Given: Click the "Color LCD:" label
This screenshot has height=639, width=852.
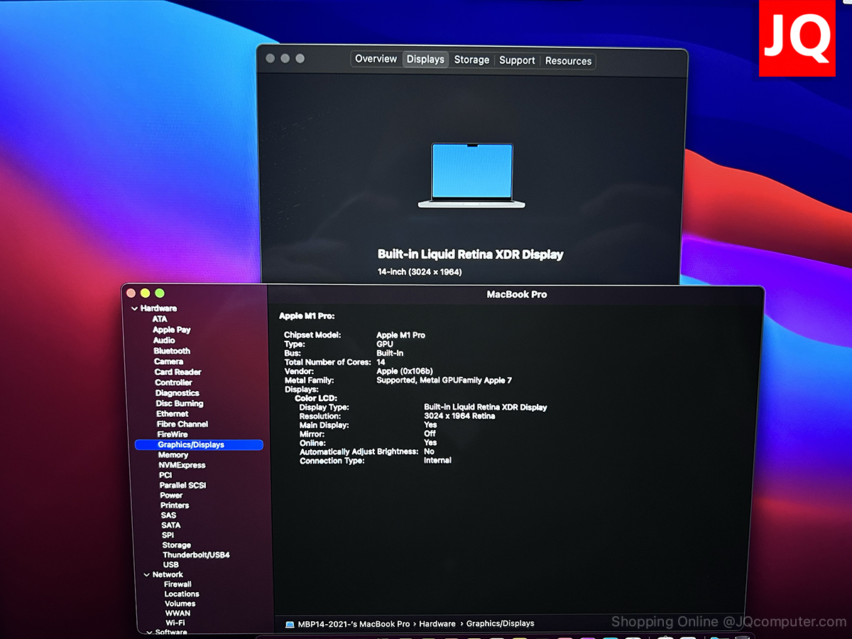Looking at the screenshot, I should 316,398.
